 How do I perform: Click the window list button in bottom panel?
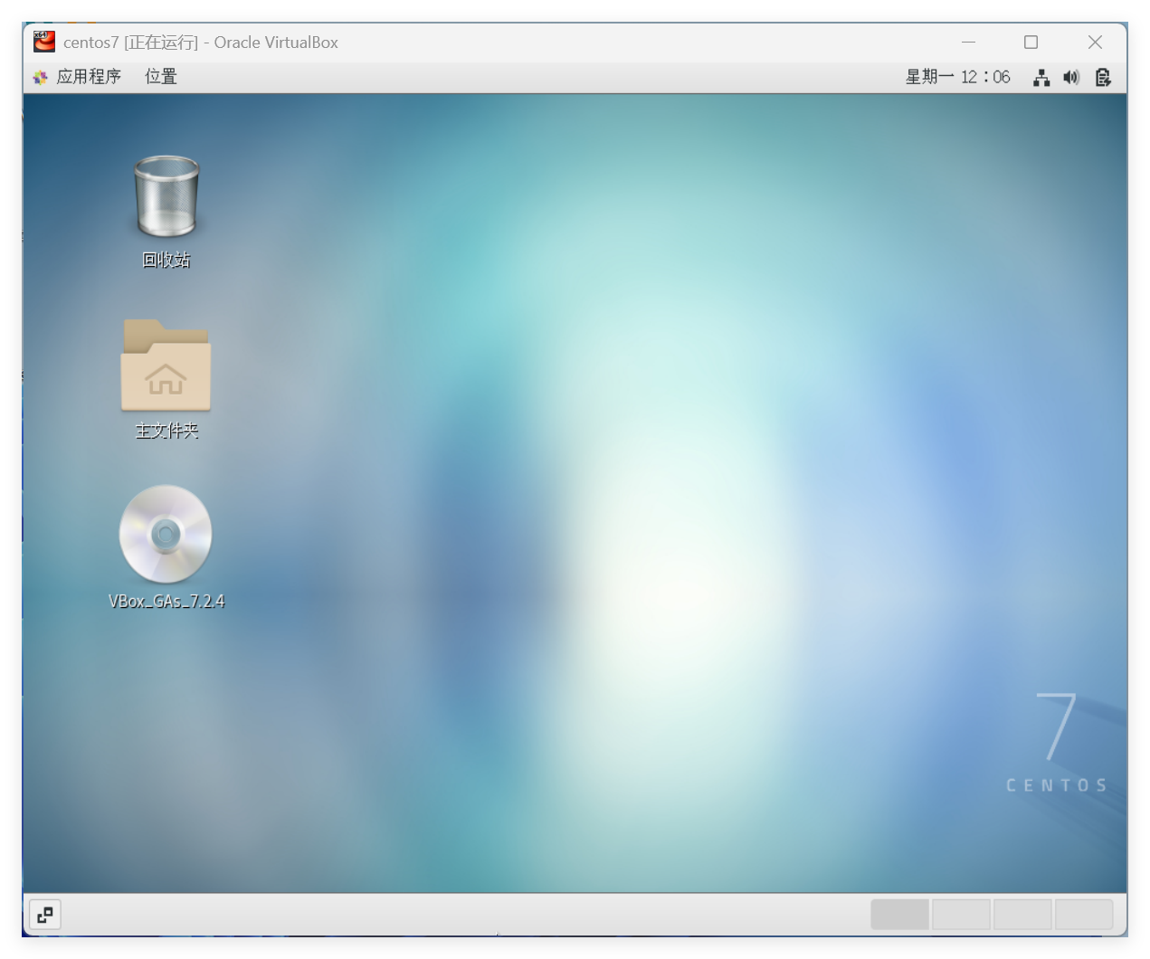(x=44, y=915)
